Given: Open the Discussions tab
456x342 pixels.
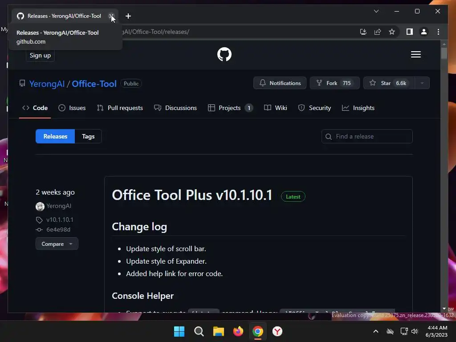Looking at the screenshot, I should [175, 108].
